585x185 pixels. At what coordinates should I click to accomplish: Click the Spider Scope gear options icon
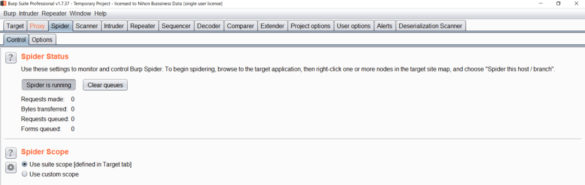pyautogui.click(x=11, y=167)
